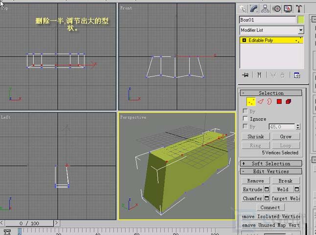
Task: Click the Front viewport label
Action: [x=126, y=8]
